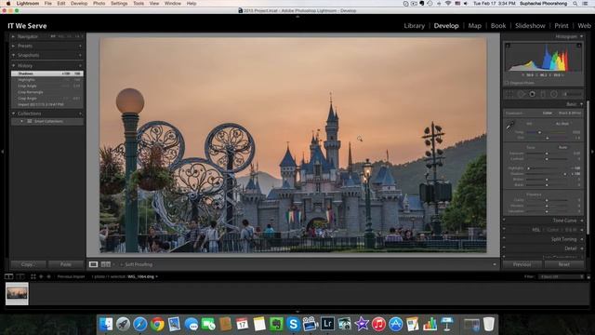Add a new preset with plus icon
595x335 pixels.
point(80,46)
